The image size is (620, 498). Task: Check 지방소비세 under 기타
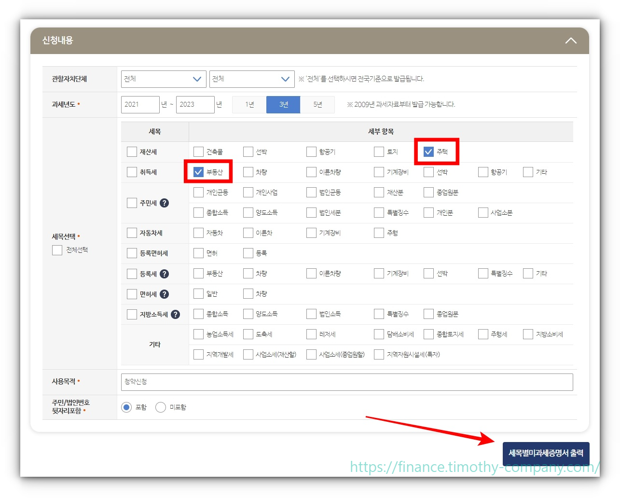point(528,334)
